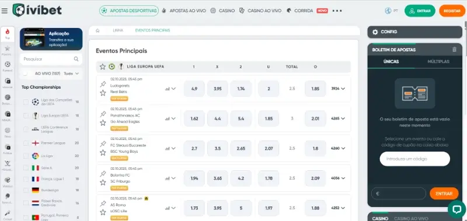Screen dimensions: 467x221
Task: Click orange Entrar button in bet slip
Action: pos(444,194)
